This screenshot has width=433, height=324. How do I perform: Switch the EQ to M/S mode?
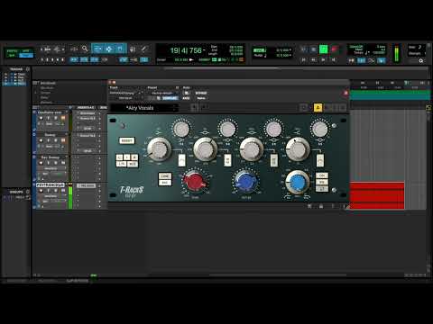pyautogui.click(x=133, y=164)
